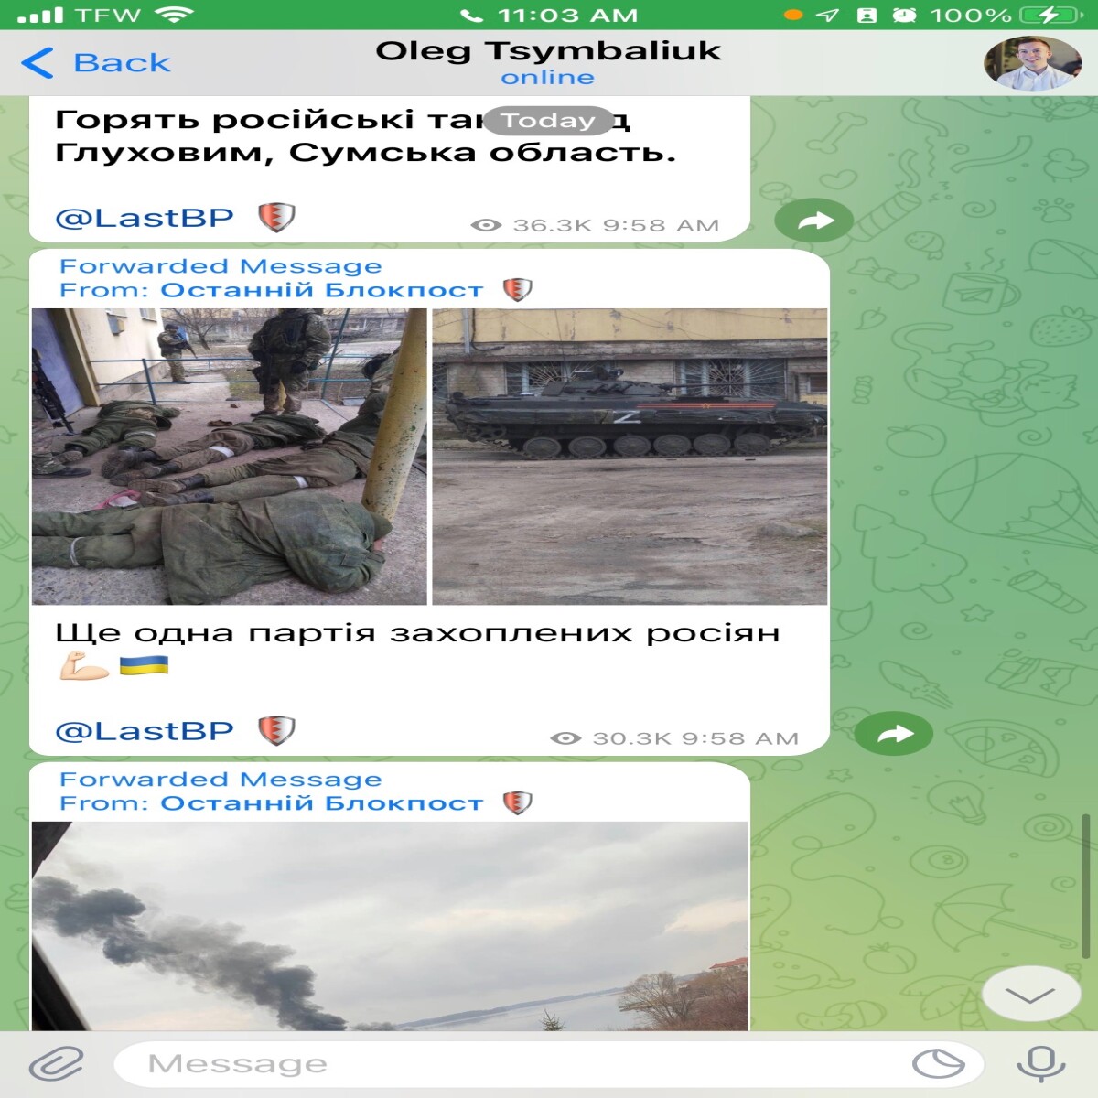This screenshot has width=1098, height=1098.
Task: Open Останній Блокпост source in the captured Russians message
Action: coord(321,290)
